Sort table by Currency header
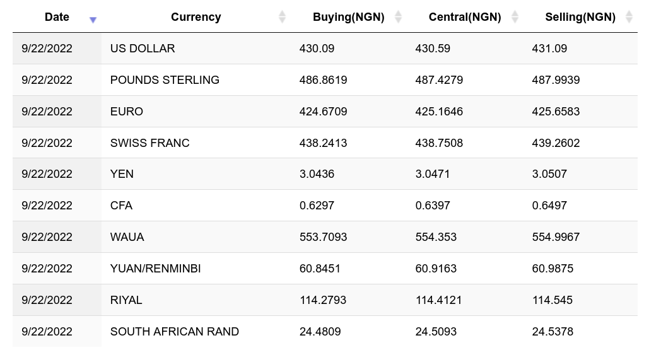The height and width of the screenshot is (350, 649). pos(196,17)
